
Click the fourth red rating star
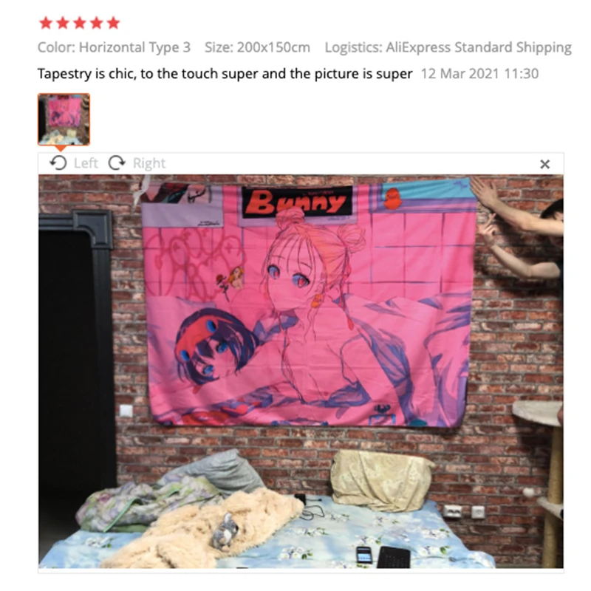pyautogui.click(x=97, y=23)
